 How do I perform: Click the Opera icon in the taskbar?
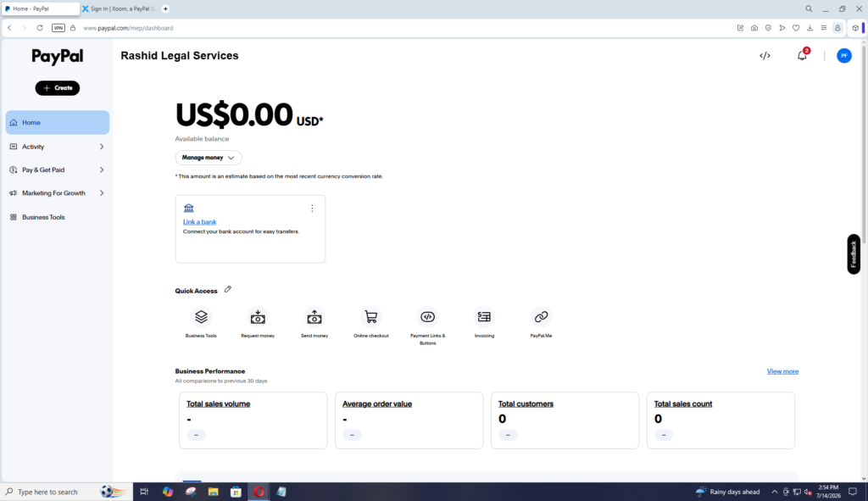click(259, 492)
